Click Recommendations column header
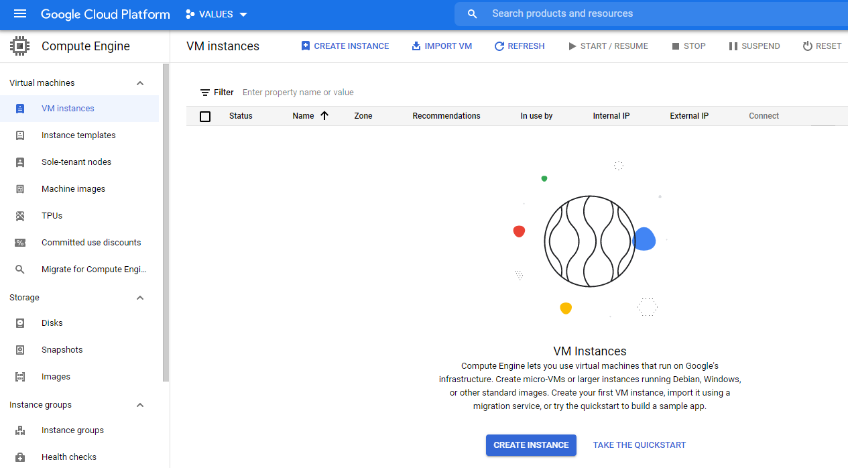The height and width of the screenshot is (468, 848). tap(446, 116)
